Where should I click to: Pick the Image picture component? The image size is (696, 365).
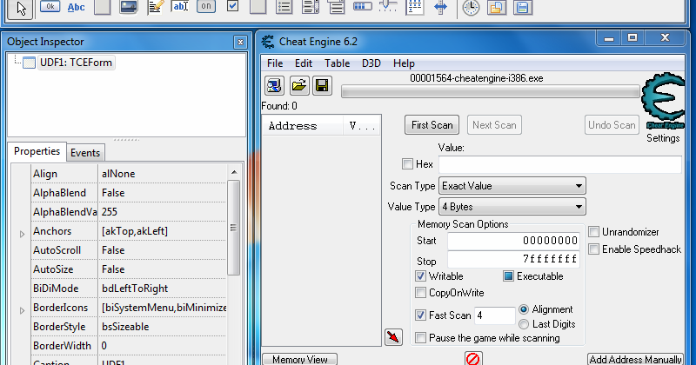pos(128,7)
